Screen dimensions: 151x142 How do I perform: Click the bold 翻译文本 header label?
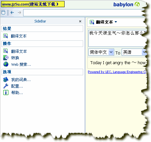point(104,22)
